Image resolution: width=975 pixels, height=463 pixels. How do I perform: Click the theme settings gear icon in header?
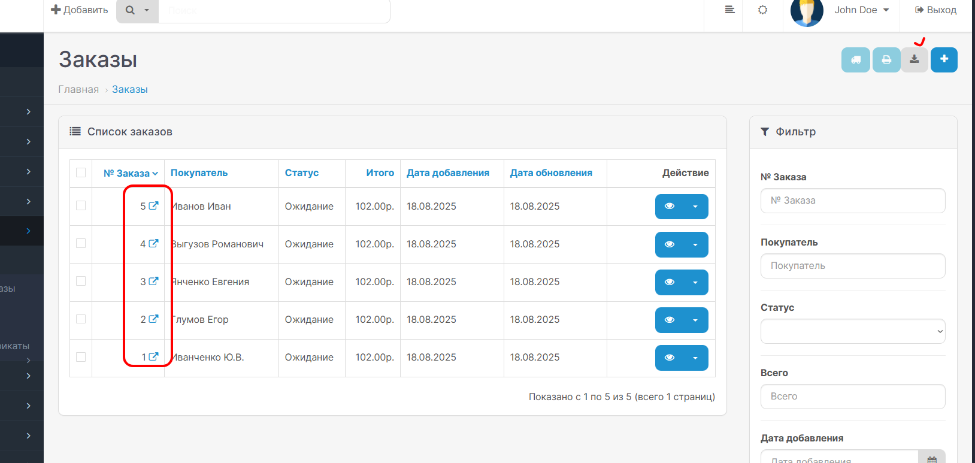762,10
